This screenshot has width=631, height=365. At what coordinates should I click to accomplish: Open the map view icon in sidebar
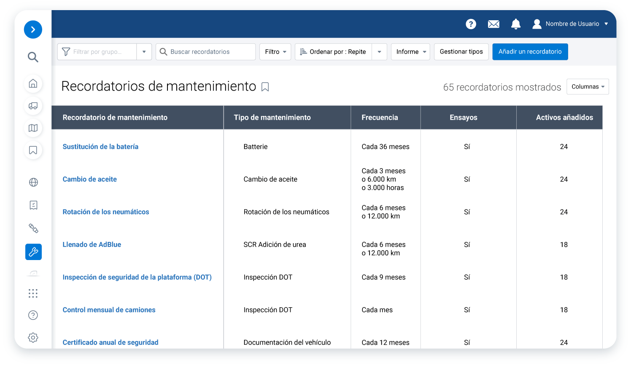click(33, 128)
